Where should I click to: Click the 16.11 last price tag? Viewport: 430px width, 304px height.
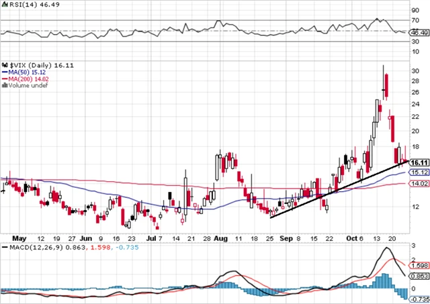(419, 162)
